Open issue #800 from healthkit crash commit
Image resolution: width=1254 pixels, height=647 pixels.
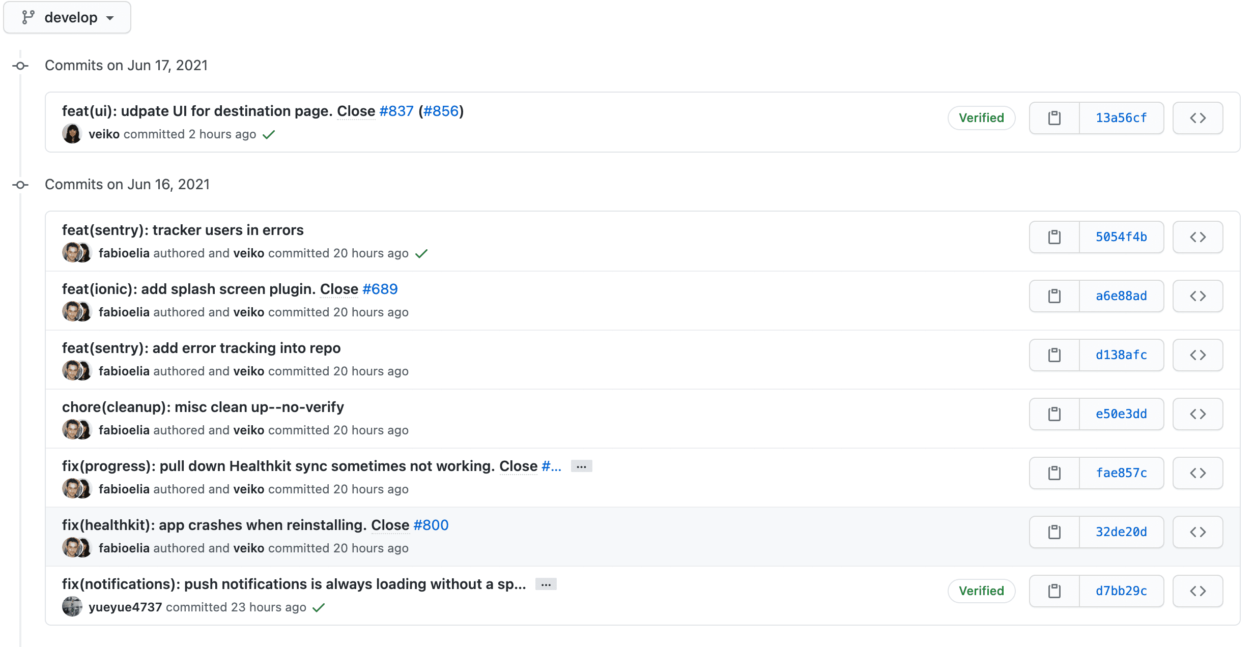431,525
